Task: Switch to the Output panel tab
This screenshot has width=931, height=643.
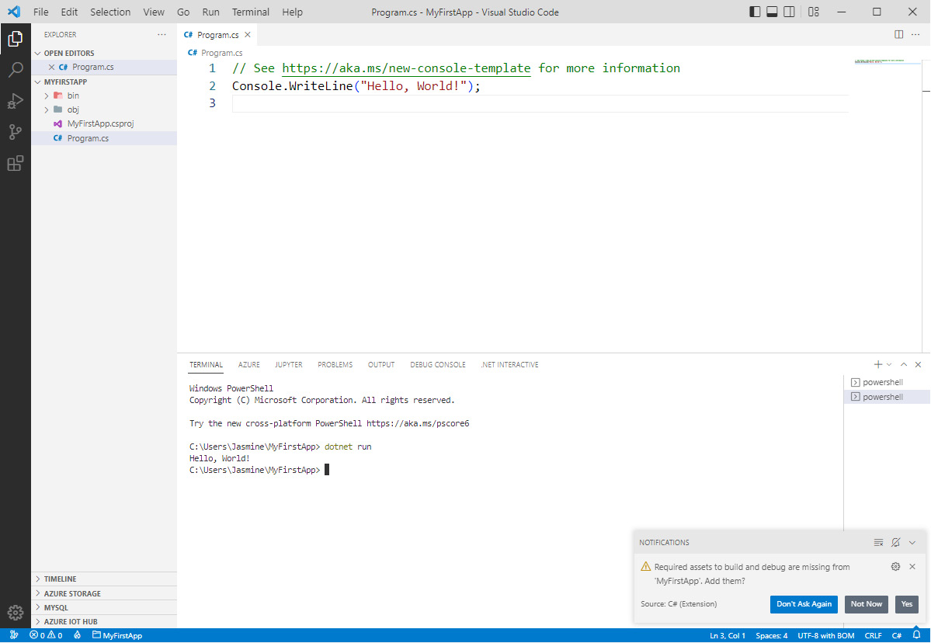Action: tap(381, 364)
